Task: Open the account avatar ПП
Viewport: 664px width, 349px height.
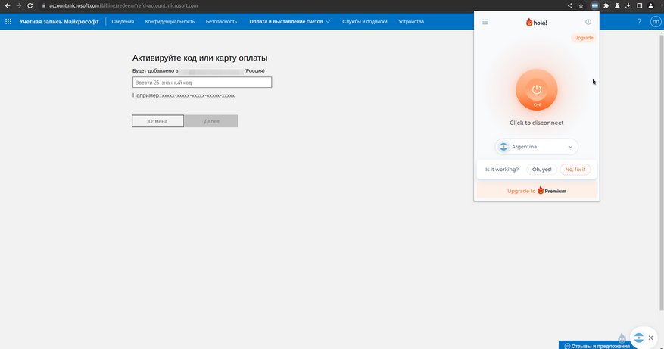Action: [x=656, y=22]
